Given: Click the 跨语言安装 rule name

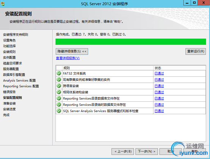Looking at the screenshot, I should click(71, 86).
